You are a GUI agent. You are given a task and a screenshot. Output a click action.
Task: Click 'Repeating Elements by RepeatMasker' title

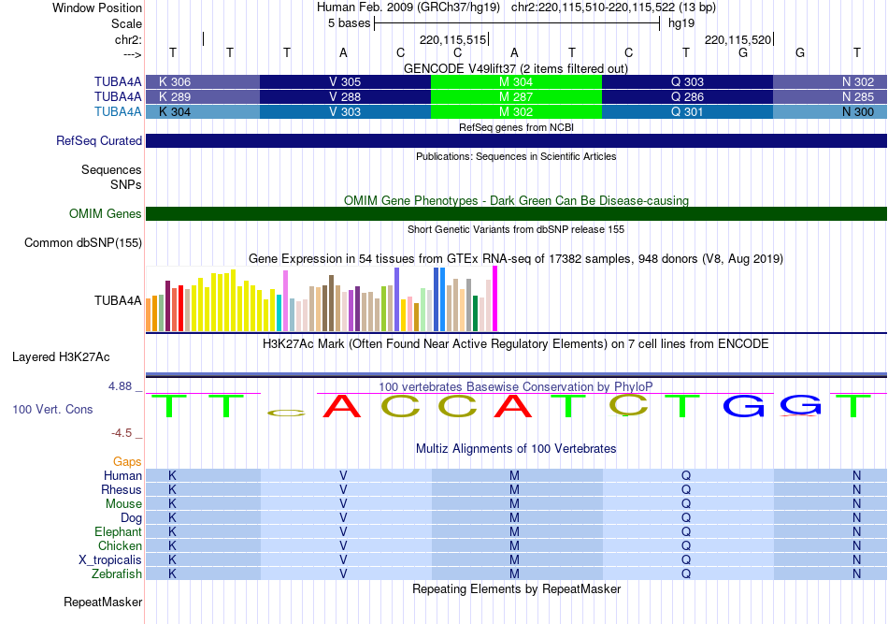coord(516,589)
